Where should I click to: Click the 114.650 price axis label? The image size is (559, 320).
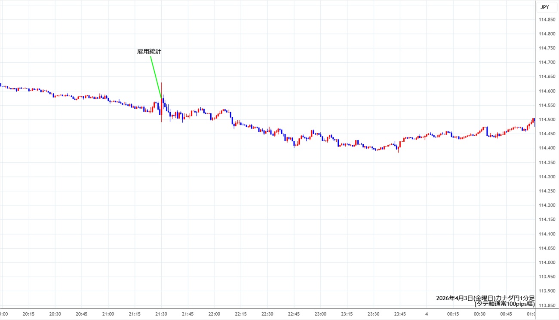(x=546, y=76)
